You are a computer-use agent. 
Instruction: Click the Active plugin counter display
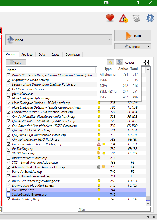[x=143, y=62]
